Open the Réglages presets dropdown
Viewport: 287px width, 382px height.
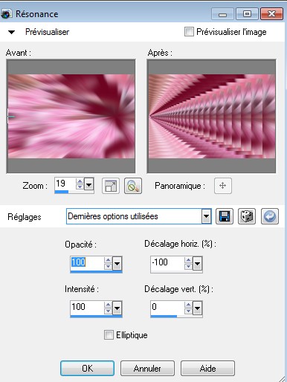[206, 216]
